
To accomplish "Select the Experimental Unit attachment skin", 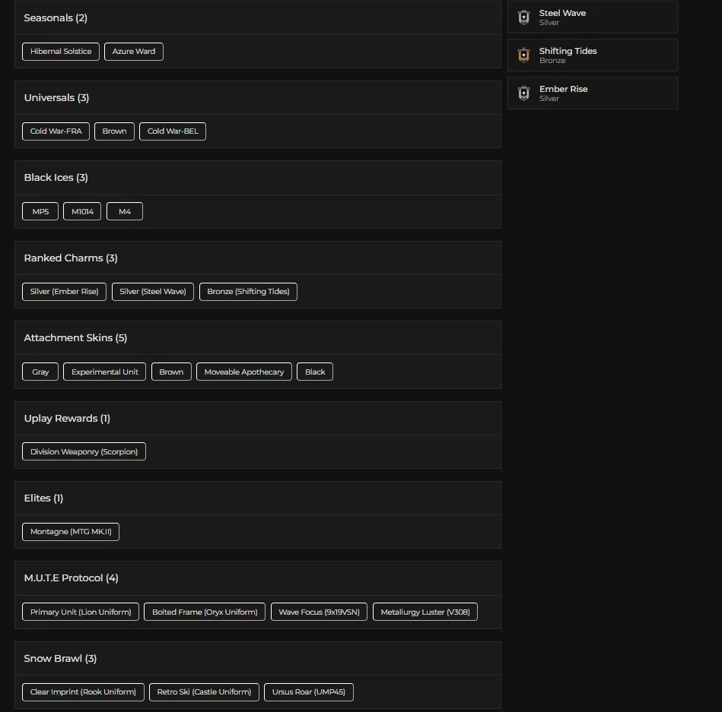I will point(105,372).
